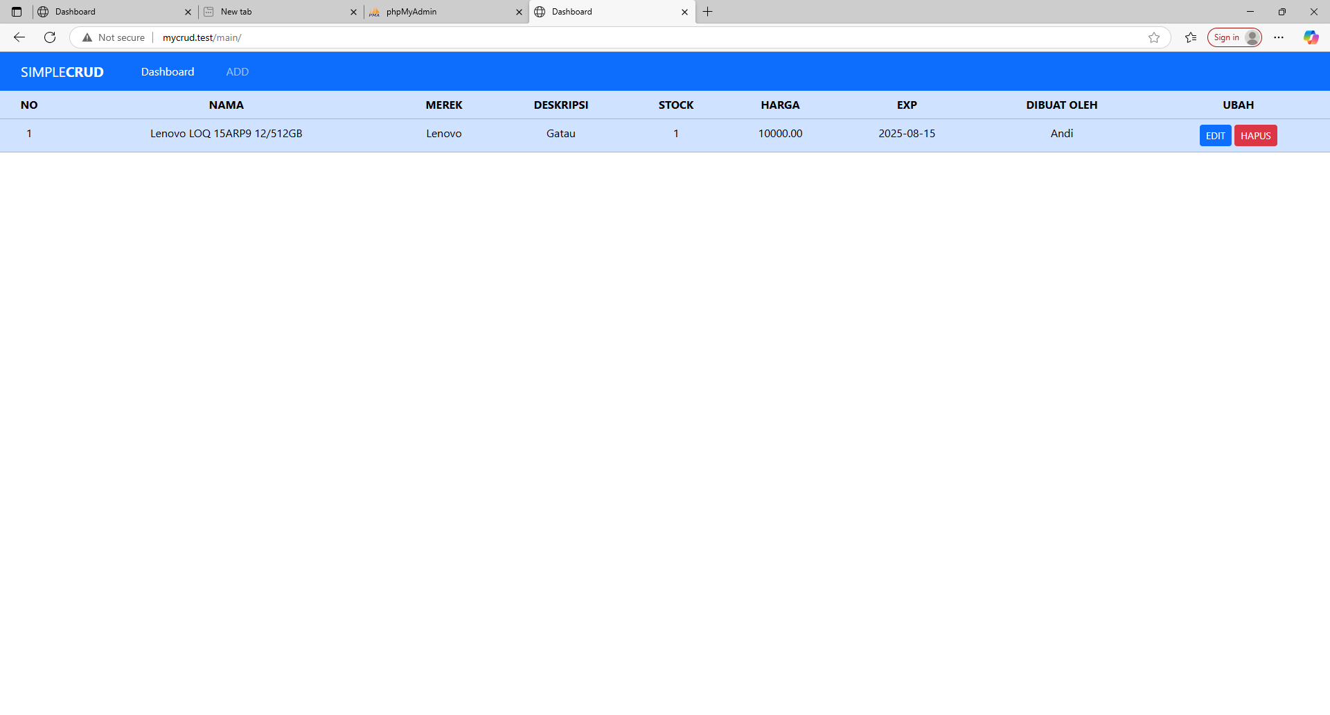This screenshot has height=715, width=1330.
Task: Open the Dashboard navbar link
Action: click(168, 72)
